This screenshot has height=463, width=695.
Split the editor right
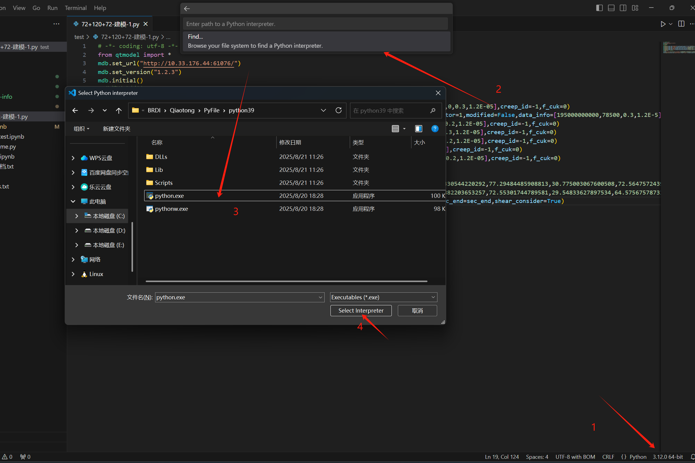(681, 24)
